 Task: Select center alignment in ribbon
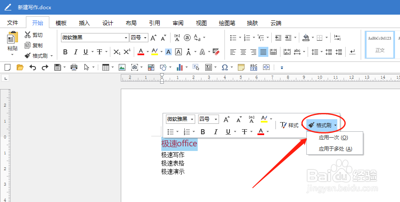pyautogui.click(x=243, y=52)
